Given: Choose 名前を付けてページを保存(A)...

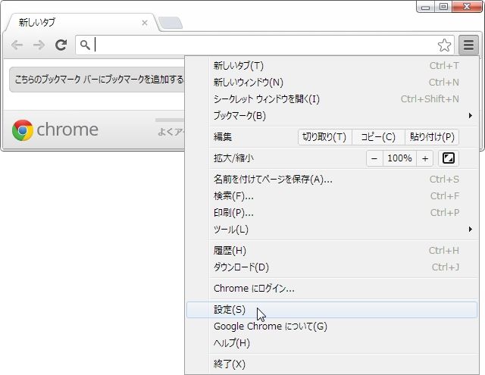Looking at the screenshot, I should click(x=332, y=180).
